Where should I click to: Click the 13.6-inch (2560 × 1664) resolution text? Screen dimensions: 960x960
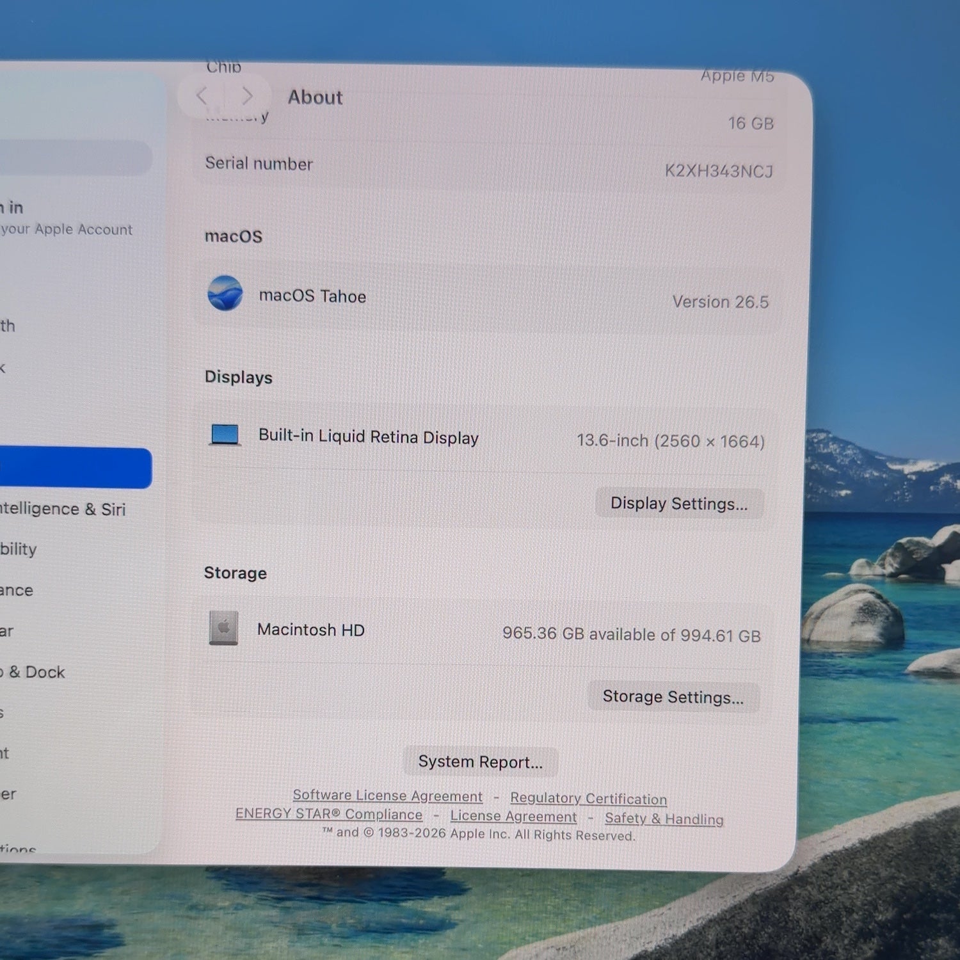click(671, 441)
